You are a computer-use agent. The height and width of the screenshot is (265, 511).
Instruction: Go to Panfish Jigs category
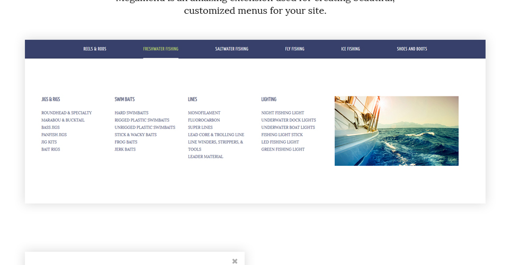tap(54, 135)
